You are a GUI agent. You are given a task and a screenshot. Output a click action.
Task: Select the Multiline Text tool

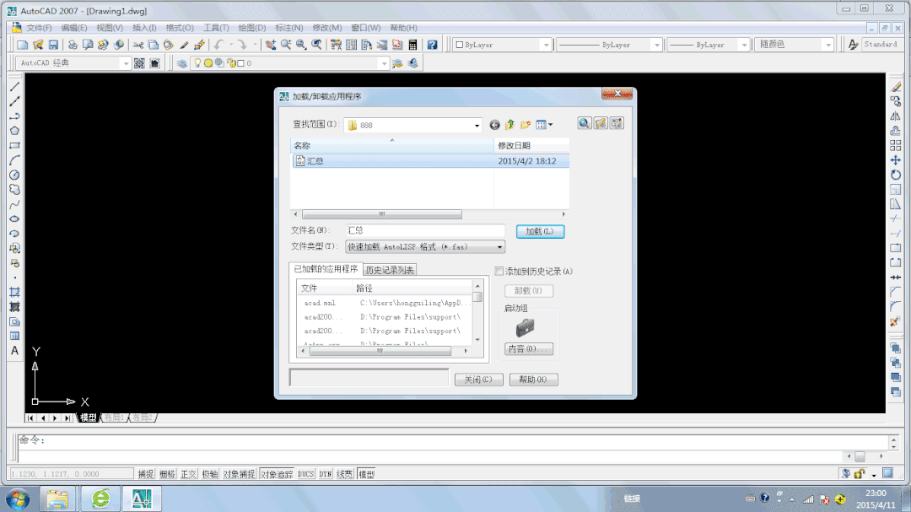tap(14, 350)
